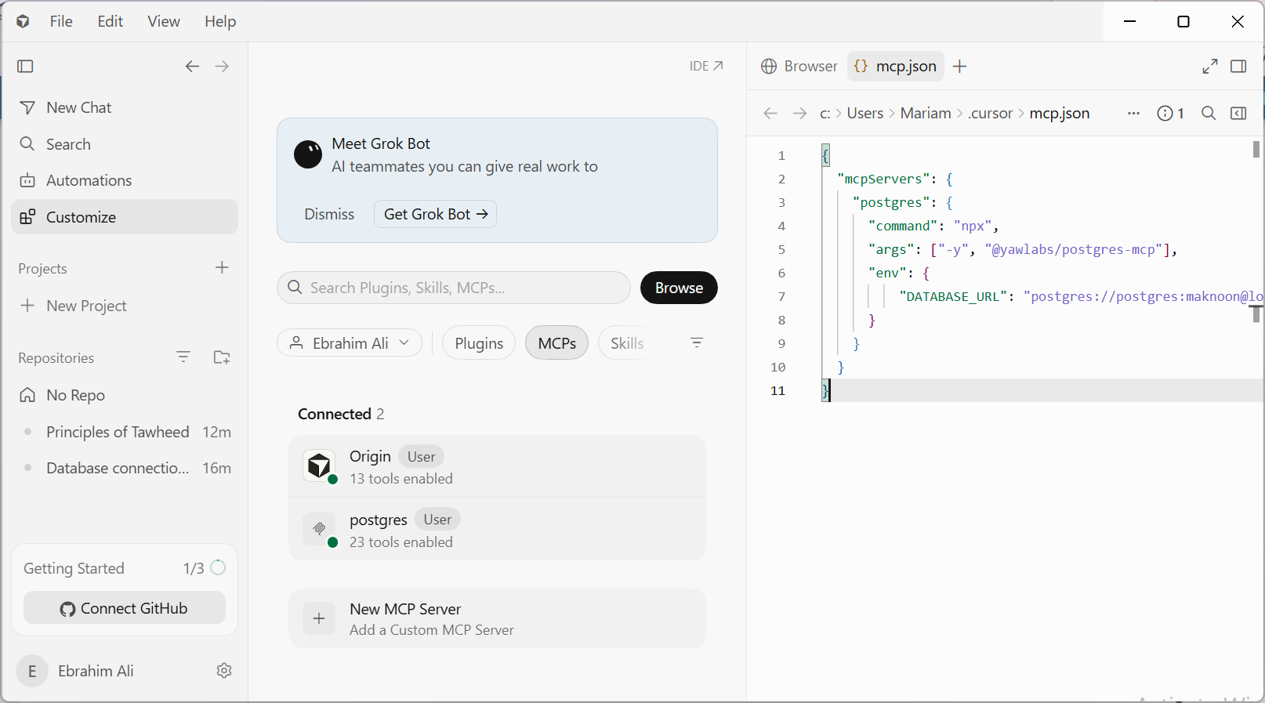Open the editor more actions ellipsis menu
Image resolution: width=1265 pixels, height=703 pixels.
(1133, 113)
